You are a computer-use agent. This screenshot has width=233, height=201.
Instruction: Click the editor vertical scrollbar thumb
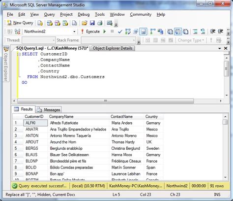tap(226, 69)
